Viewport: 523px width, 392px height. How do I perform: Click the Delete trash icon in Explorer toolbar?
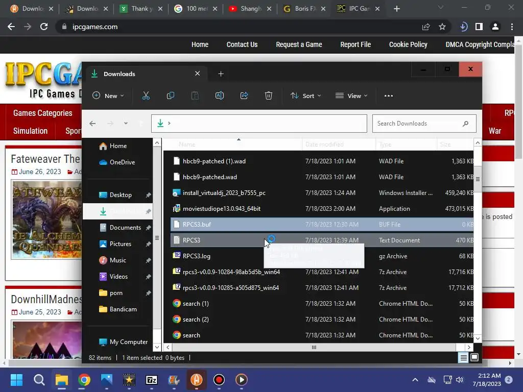(269, 95)
